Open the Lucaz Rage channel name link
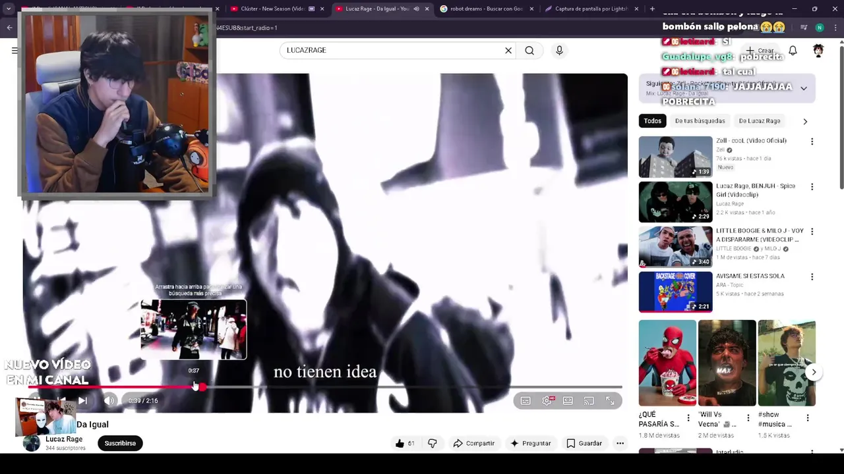This screenshot has height=474, width=844. click(64, 439)
